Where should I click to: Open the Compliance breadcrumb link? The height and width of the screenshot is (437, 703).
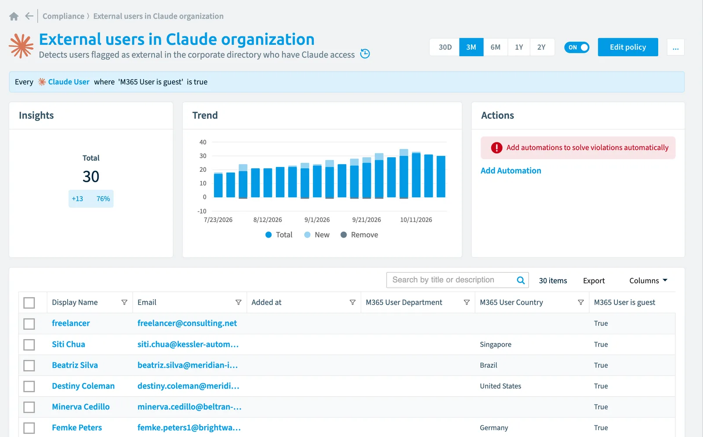[63, 16]
